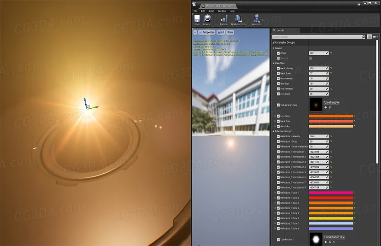The height and width of the screenshot is (246, 381).
Task: Click the Save toolbar icon
Action: [197, 20]
